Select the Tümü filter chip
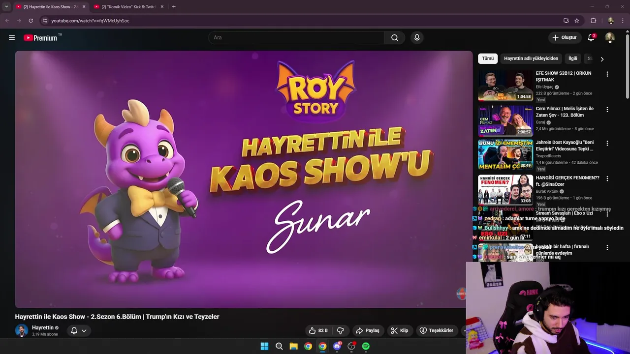Image resolution: width=630 pixels, height=354 pixels. 488,59
